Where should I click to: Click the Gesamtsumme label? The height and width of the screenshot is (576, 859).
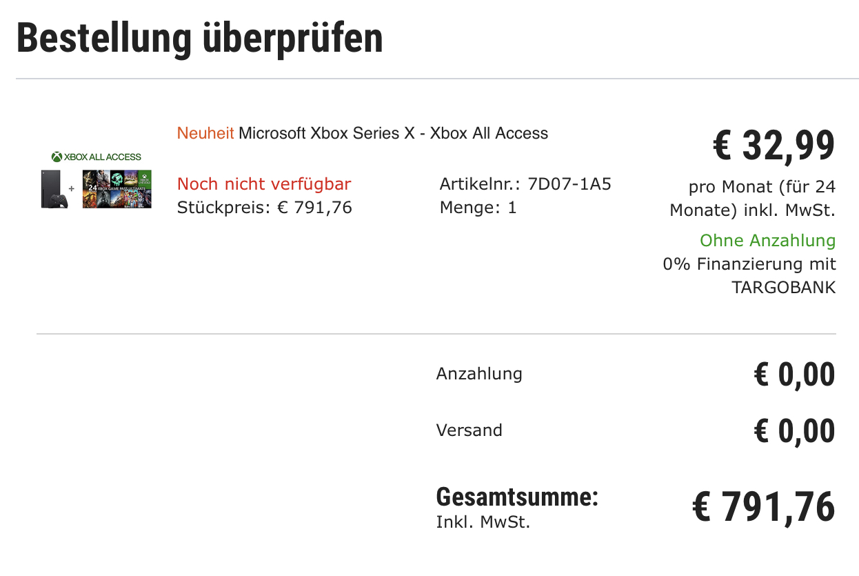[517, 497]
